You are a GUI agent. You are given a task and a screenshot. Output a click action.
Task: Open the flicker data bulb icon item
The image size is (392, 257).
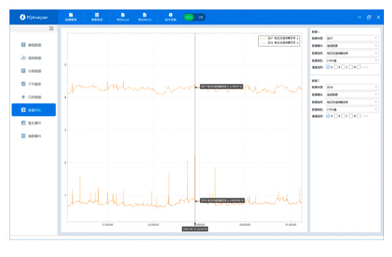(x=31, y=97)
